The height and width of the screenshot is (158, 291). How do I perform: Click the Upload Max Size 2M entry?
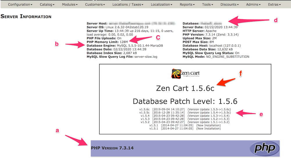(200, 38)
